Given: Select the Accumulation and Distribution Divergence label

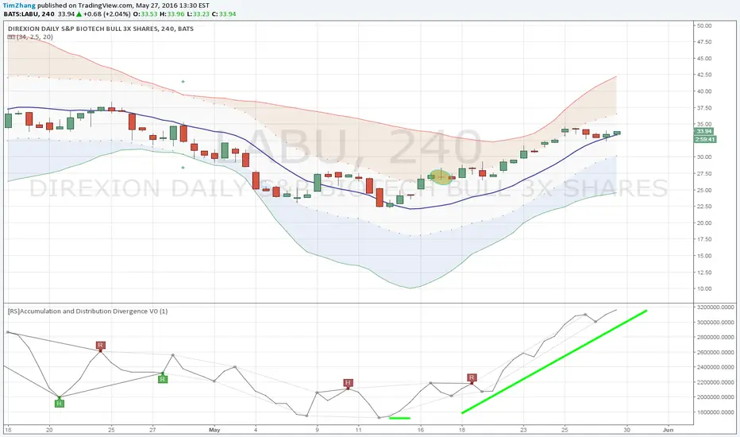Looking at the screenshot, I should pos(87,311).
